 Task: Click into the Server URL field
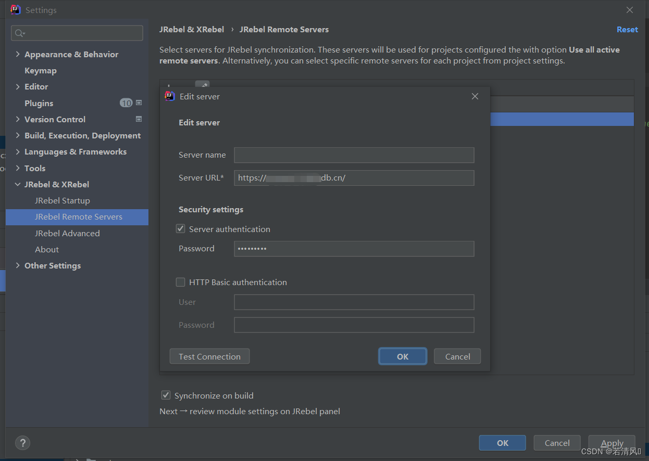click(354, 178)
